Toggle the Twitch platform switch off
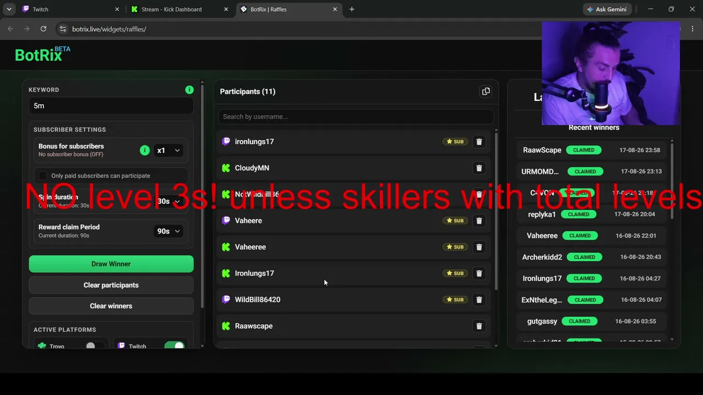The image size is (703, 395). 174,346
